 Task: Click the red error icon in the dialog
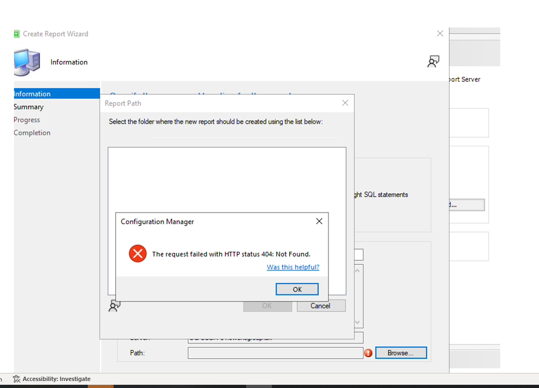pos(137,253)
